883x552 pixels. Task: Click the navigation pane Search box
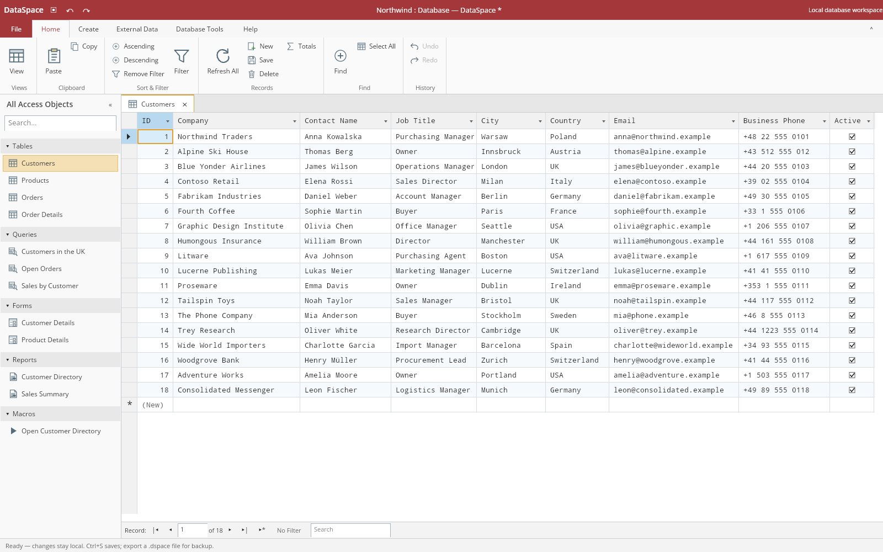(x=60, y=123)
